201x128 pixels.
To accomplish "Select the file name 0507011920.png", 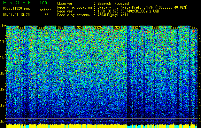I will pyautogui.click(x=16, y=8).
